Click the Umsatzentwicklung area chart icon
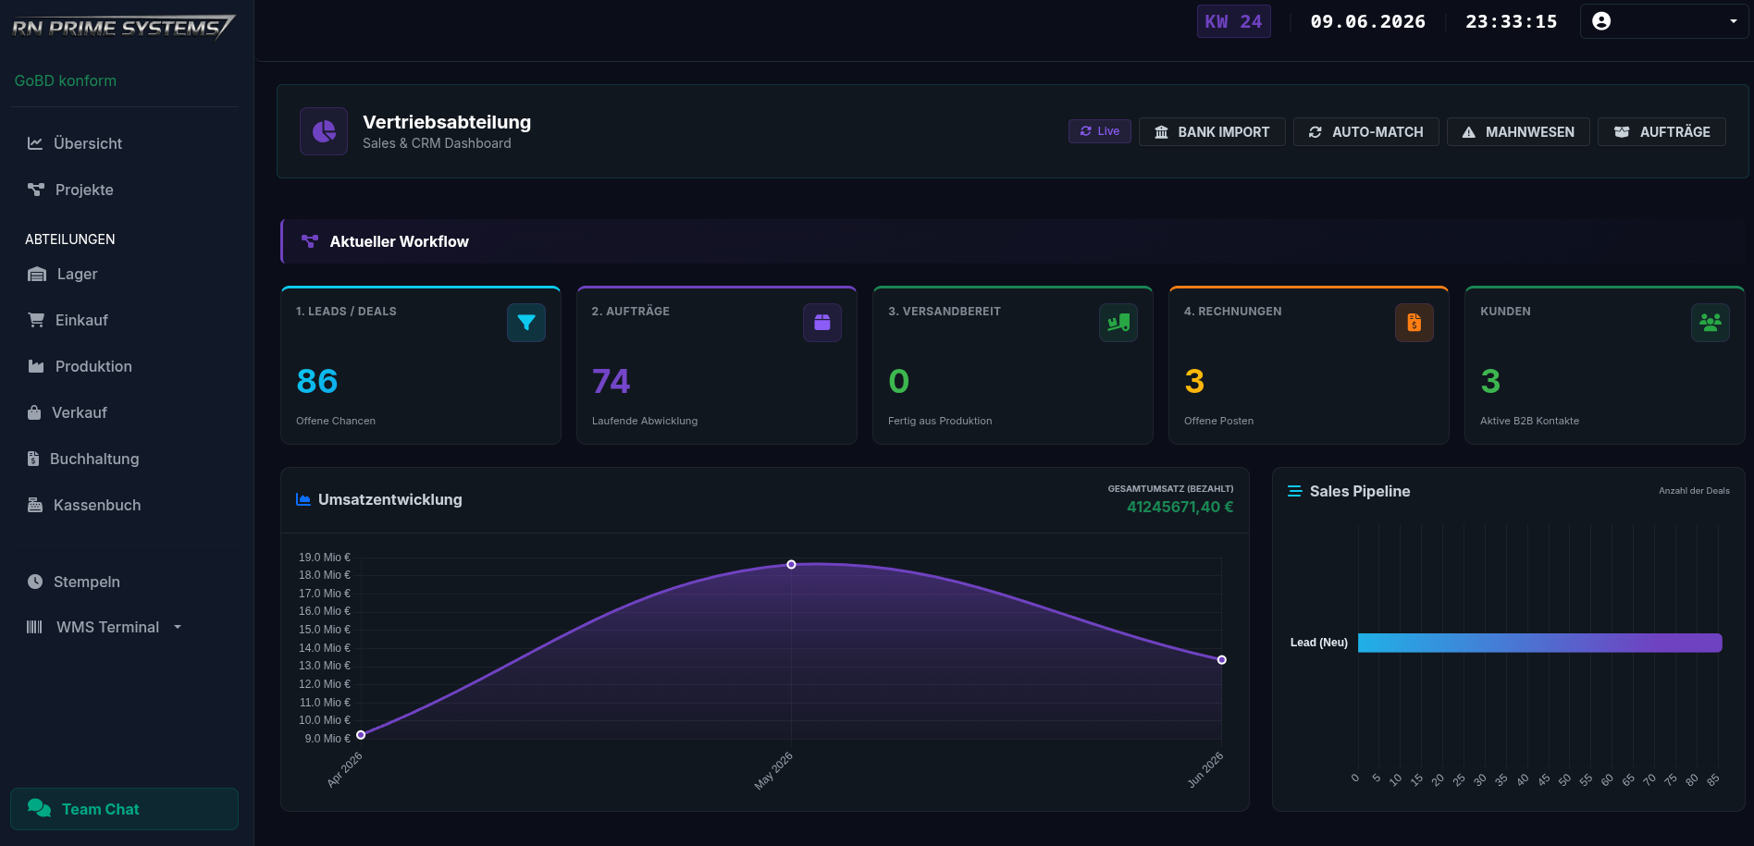The width and height of the screenshot is (1754, 846). click(x=303, y=499)
